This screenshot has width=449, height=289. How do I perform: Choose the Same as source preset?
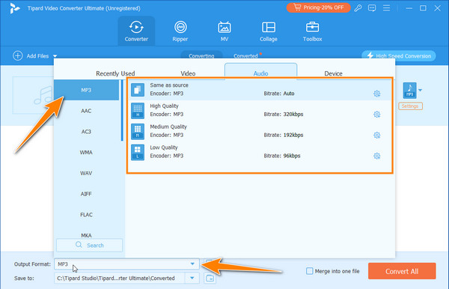click(x=260, y=90)
